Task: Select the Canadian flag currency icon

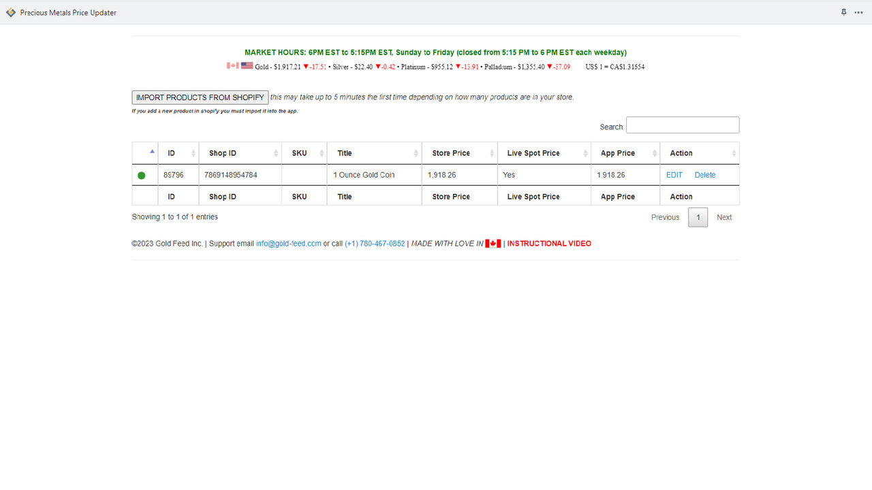Action: (232, 65)
